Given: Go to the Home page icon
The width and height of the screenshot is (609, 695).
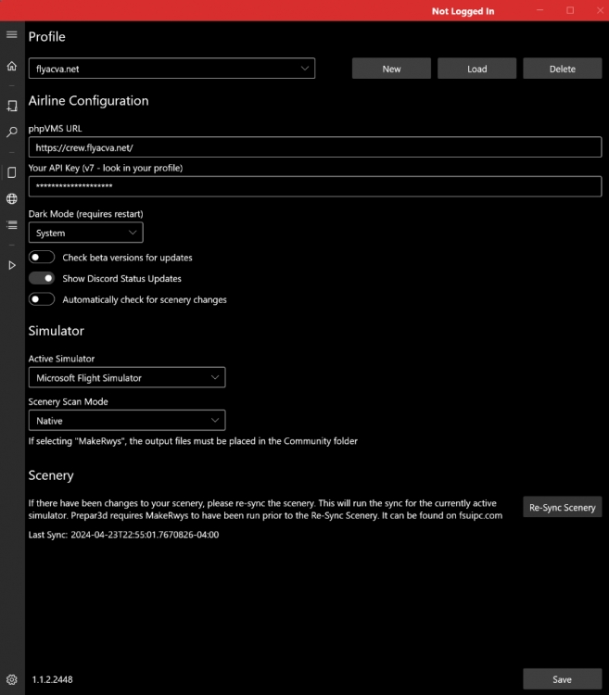Looking at the screenshot, I should (x=12, y=67).
